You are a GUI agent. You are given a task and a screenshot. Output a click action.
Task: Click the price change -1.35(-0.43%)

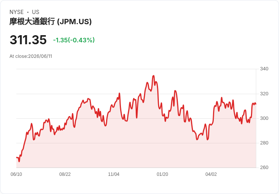[x=74, y=40]
